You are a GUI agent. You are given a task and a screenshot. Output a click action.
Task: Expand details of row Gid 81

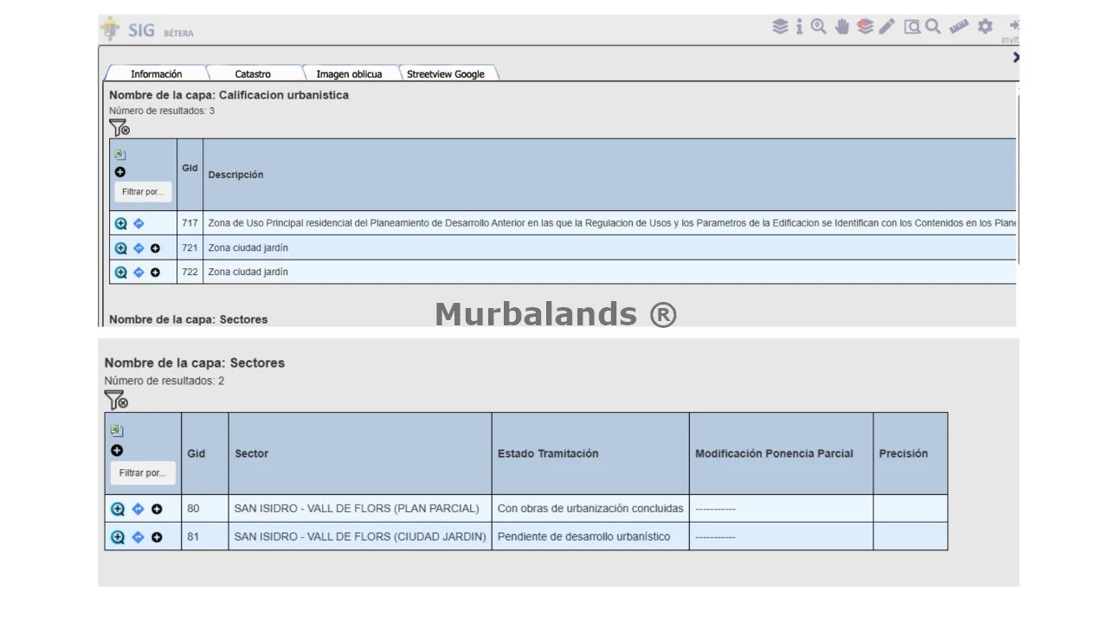click(157, 537)
